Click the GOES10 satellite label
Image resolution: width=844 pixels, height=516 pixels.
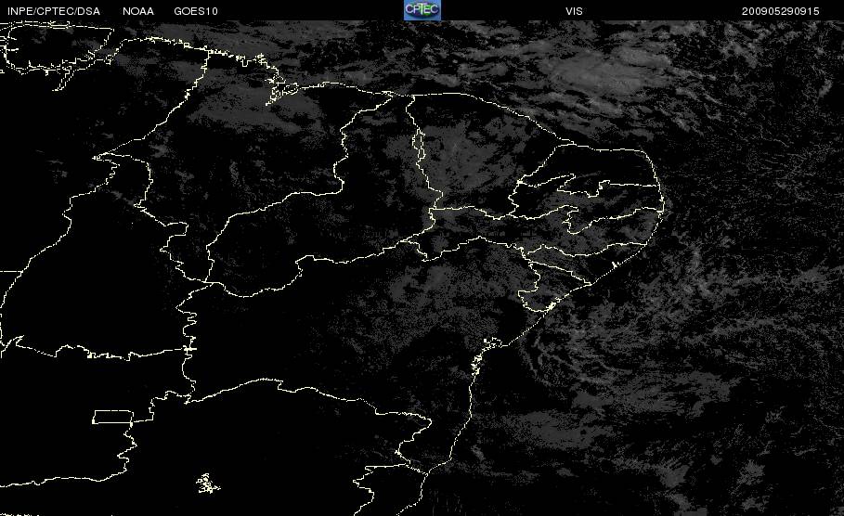pyautogui.click(x=196, y=11)
